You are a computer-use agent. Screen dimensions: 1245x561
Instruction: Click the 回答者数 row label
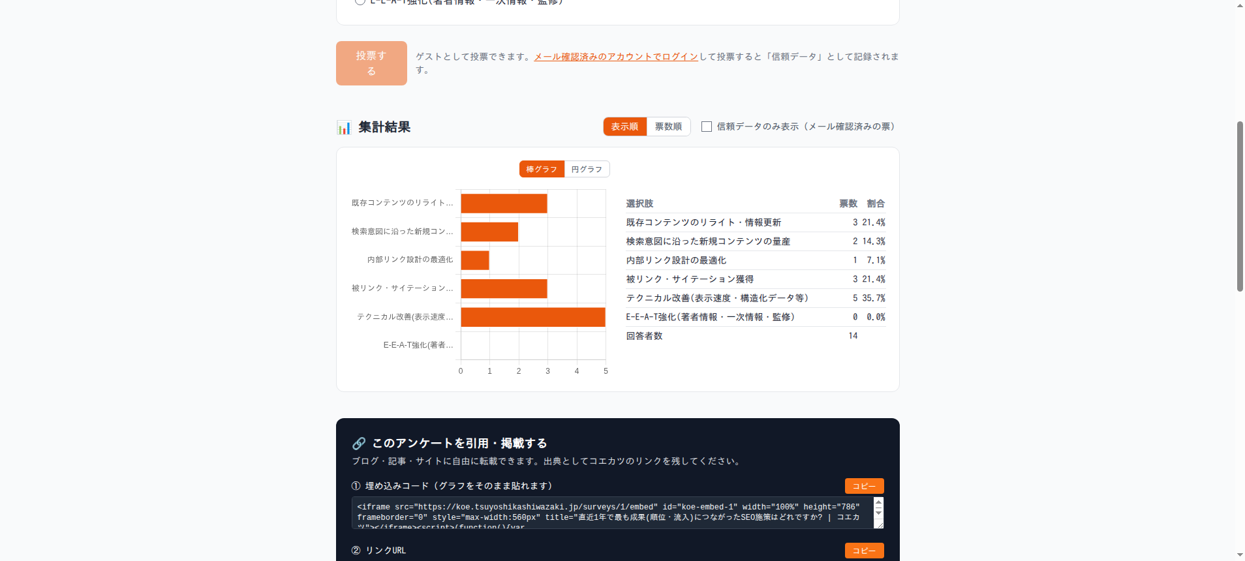click(x=644, y=336)
